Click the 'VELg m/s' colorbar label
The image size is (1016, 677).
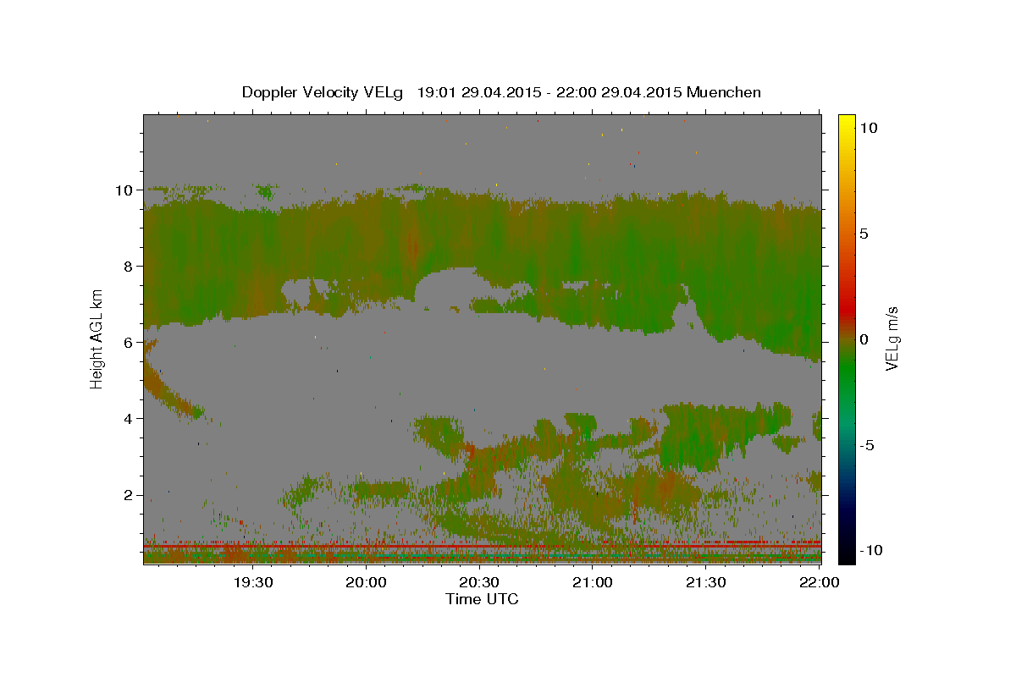891,338
